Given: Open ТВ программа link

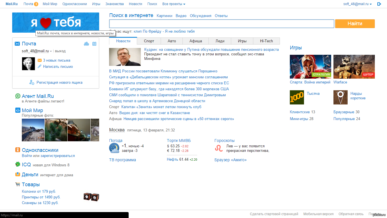Looking at the screenshot, I should click(122, 160).
